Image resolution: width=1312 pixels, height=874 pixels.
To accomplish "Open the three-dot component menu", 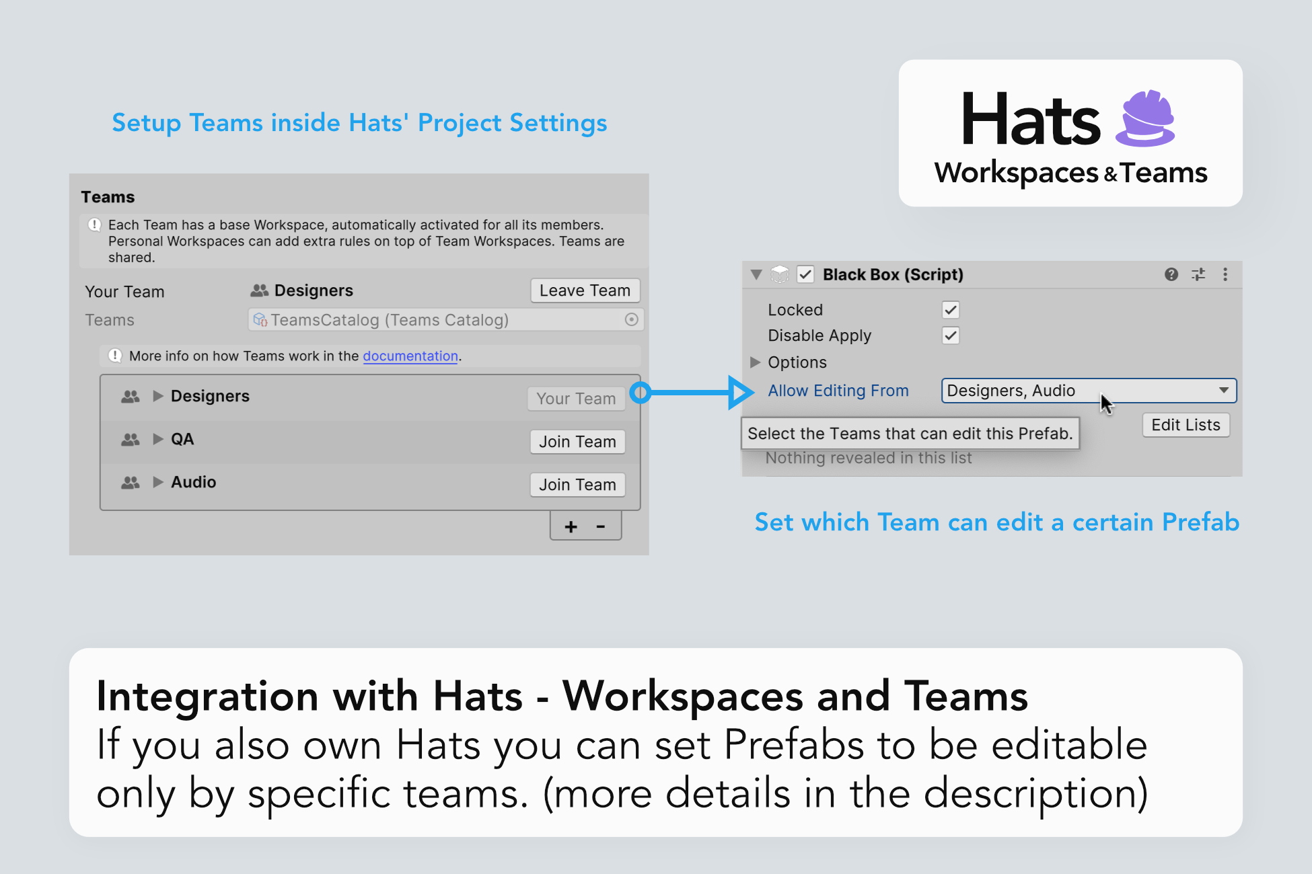I will (x=1225, y=274).
